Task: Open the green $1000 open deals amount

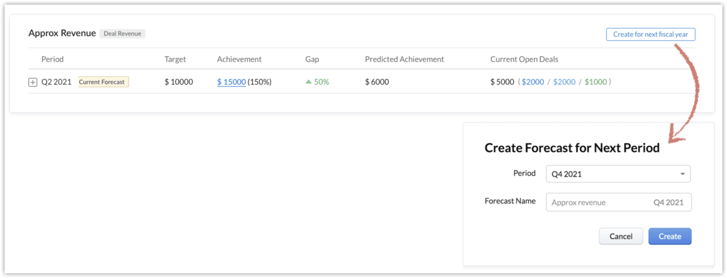Action: (596, 82)
